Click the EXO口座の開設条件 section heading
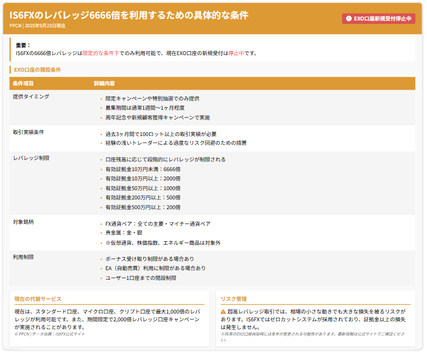The image size is (427, 354). pos(38,70)
